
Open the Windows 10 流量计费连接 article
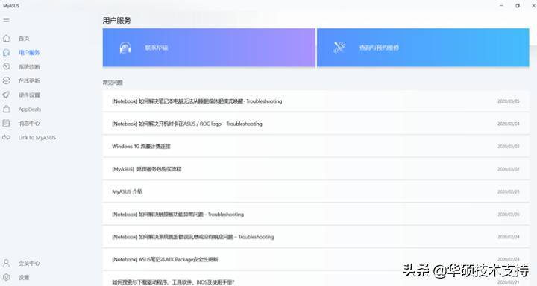315,147
